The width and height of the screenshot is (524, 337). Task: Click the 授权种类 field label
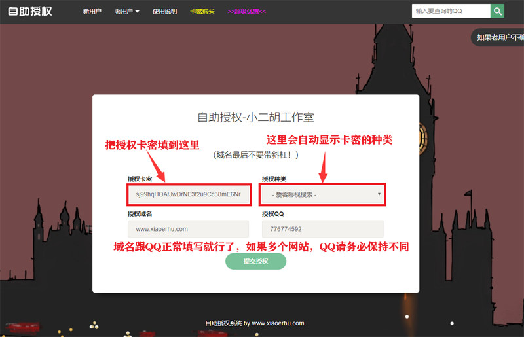click(x=274, y=179)
